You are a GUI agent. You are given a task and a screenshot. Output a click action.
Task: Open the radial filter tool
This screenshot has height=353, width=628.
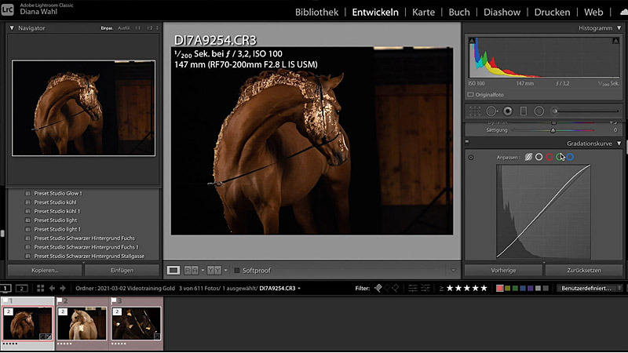click(539, 111)
